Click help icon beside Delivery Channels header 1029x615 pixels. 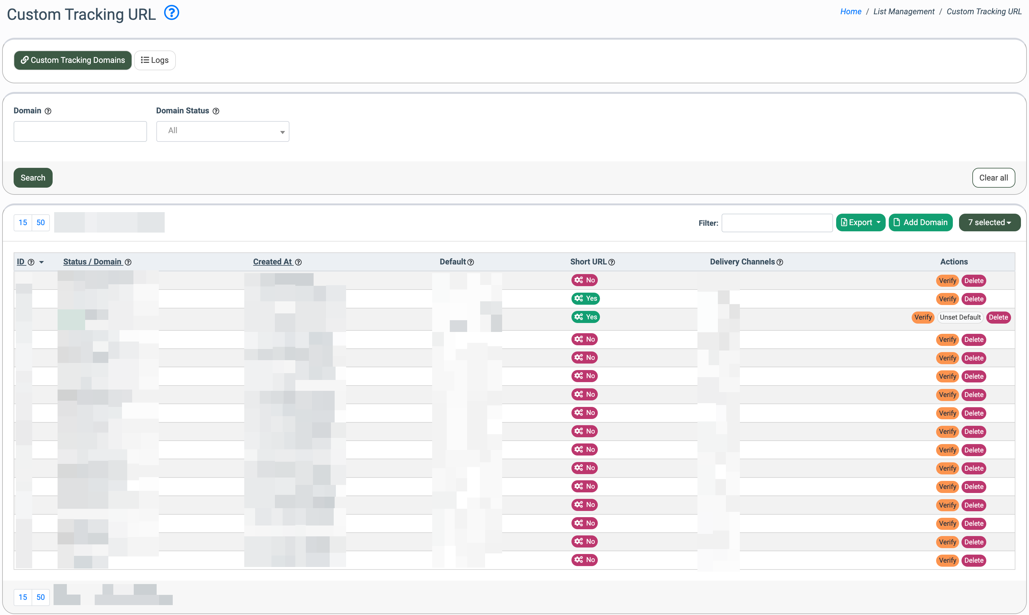point(779,262)
